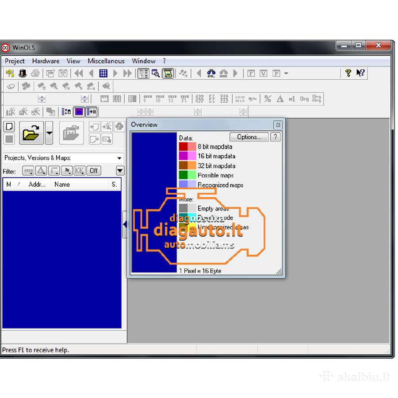This screenshot has height=398, width=398.
Task: Jump to first with double left arrows
Action: (79, 73)
